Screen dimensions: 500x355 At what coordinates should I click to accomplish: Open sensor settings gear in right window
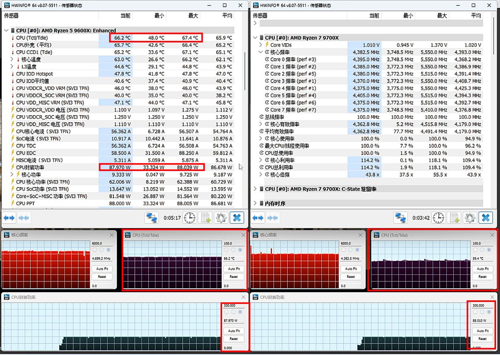click(x=470, y=218)
